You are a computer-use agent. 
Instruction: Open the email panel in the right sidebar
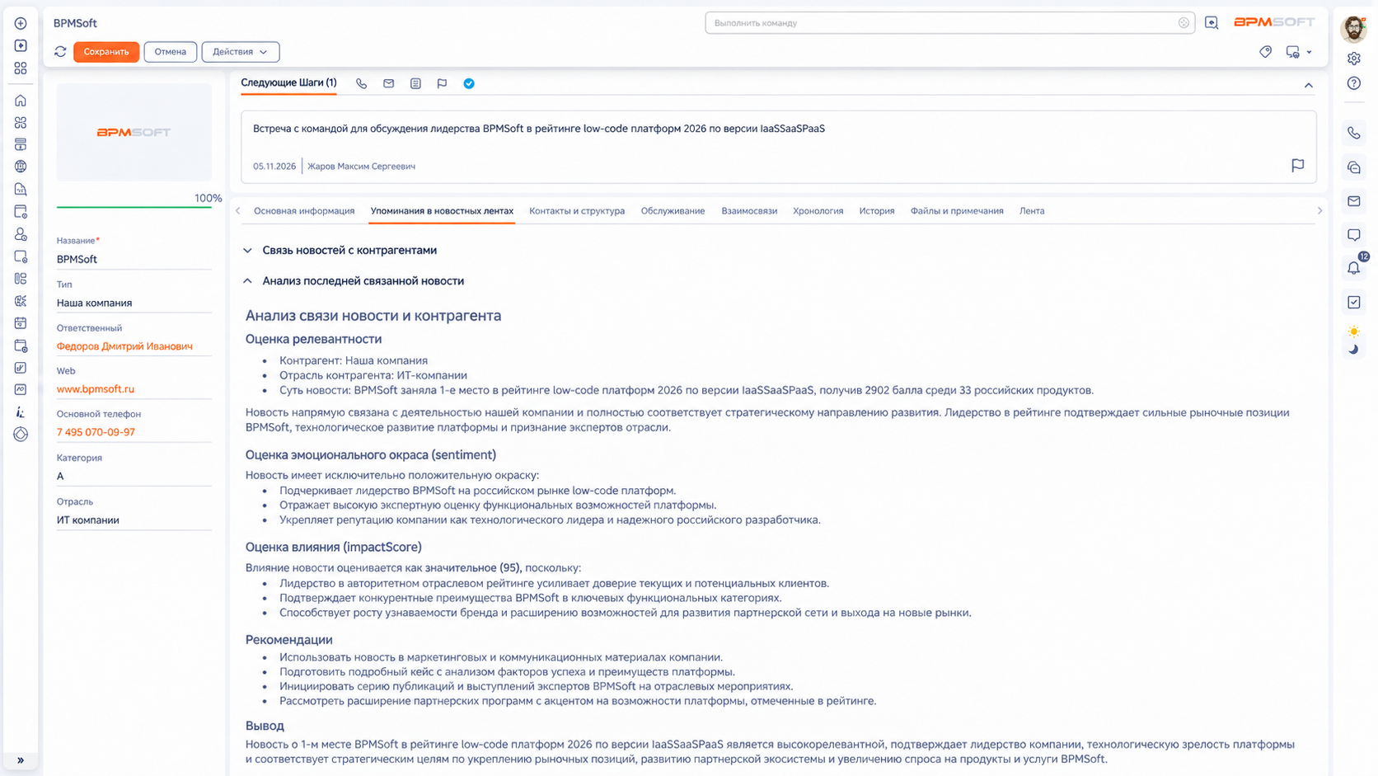[1354, 201]
